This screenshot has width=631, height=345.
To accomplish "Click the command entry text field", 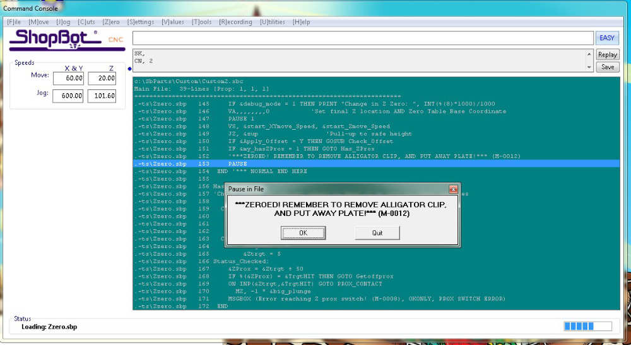I will [363, 38].
